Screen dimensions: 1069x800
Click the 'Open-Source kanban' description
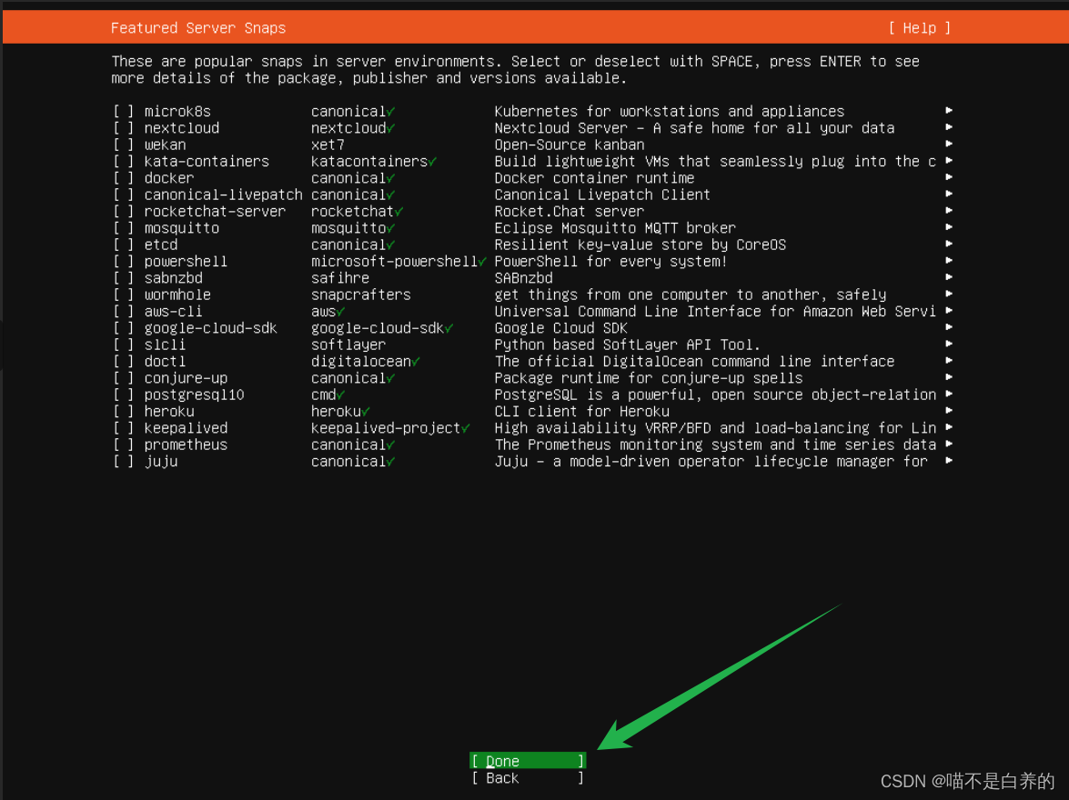[x=570, y=145]
